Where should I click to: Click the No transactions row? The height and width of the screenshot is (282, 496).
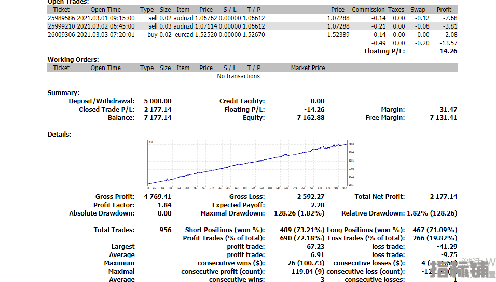tap(239, 76)
